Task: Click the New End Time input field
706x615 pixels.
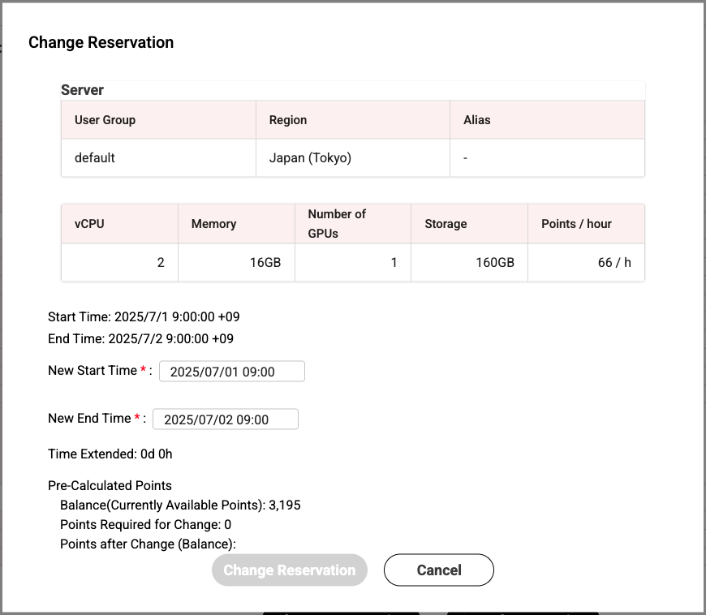Action: click(x=225, y=419)
